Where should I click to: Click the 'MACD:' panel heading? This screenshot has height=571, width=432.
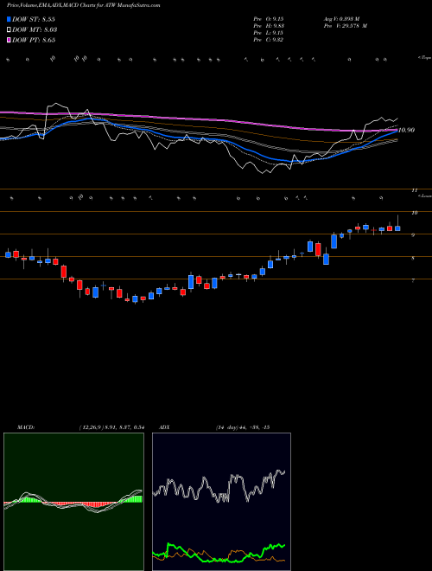click(25, 427)
